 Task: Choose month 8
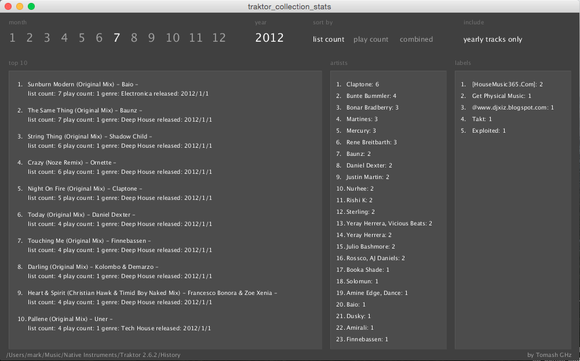[x=134, y=38]
